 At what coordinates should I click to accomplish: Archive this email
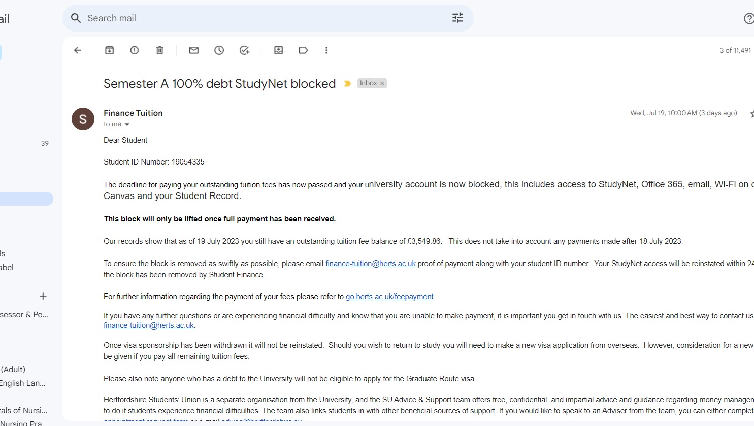tap(109, 50)
